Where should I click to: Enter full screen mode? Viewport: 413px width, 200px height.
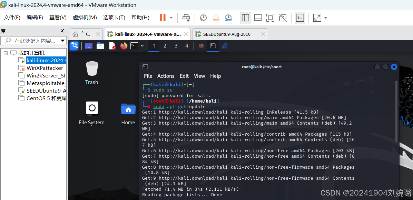point(270,18)
